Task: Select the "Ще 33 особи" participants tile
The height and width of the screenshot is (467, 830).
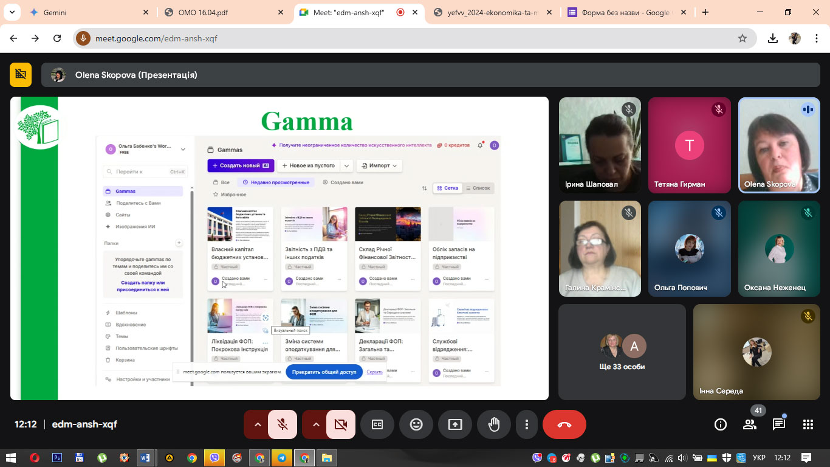Action: click(x=622, y=352)
